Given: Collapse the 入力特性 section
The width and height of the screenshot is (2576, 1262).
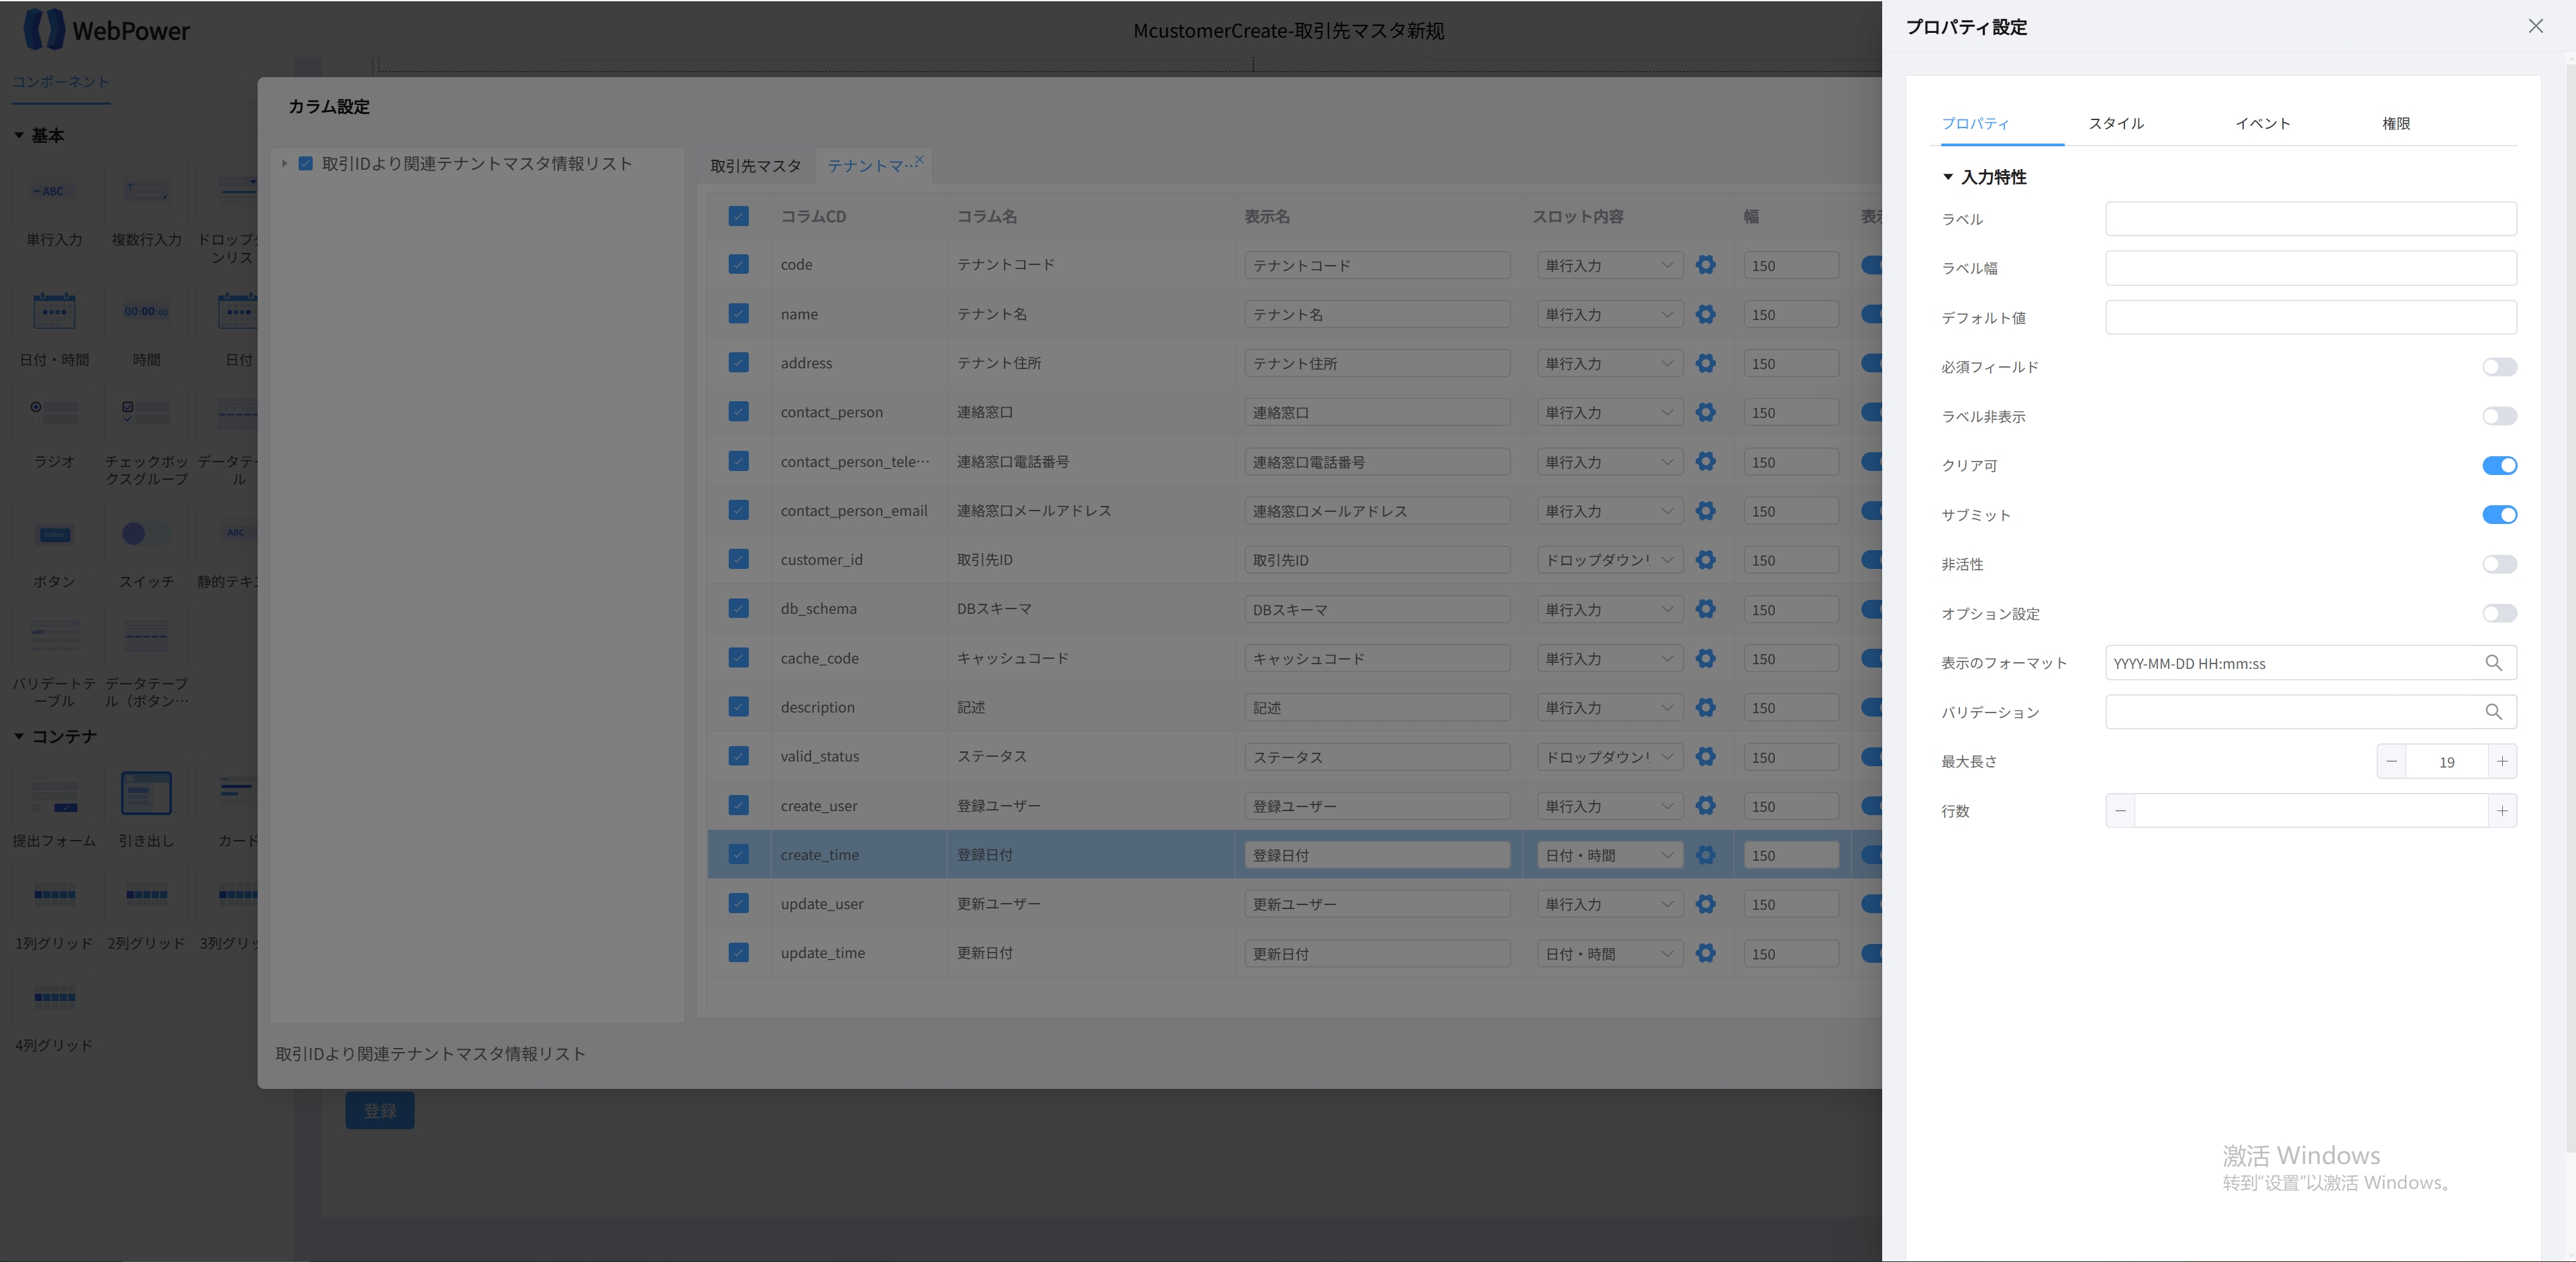Looking at the screenshot, I should click(1947, 177).
